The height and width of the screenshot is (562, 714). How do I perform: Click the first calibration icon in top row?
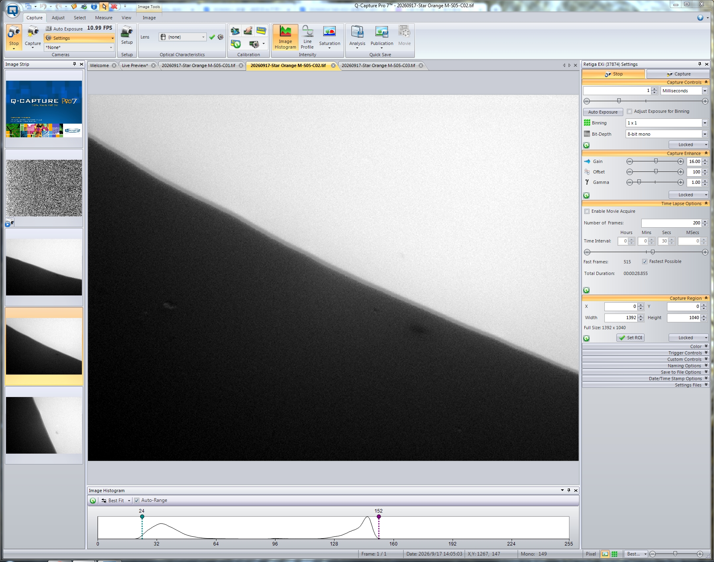pos(235,31)
